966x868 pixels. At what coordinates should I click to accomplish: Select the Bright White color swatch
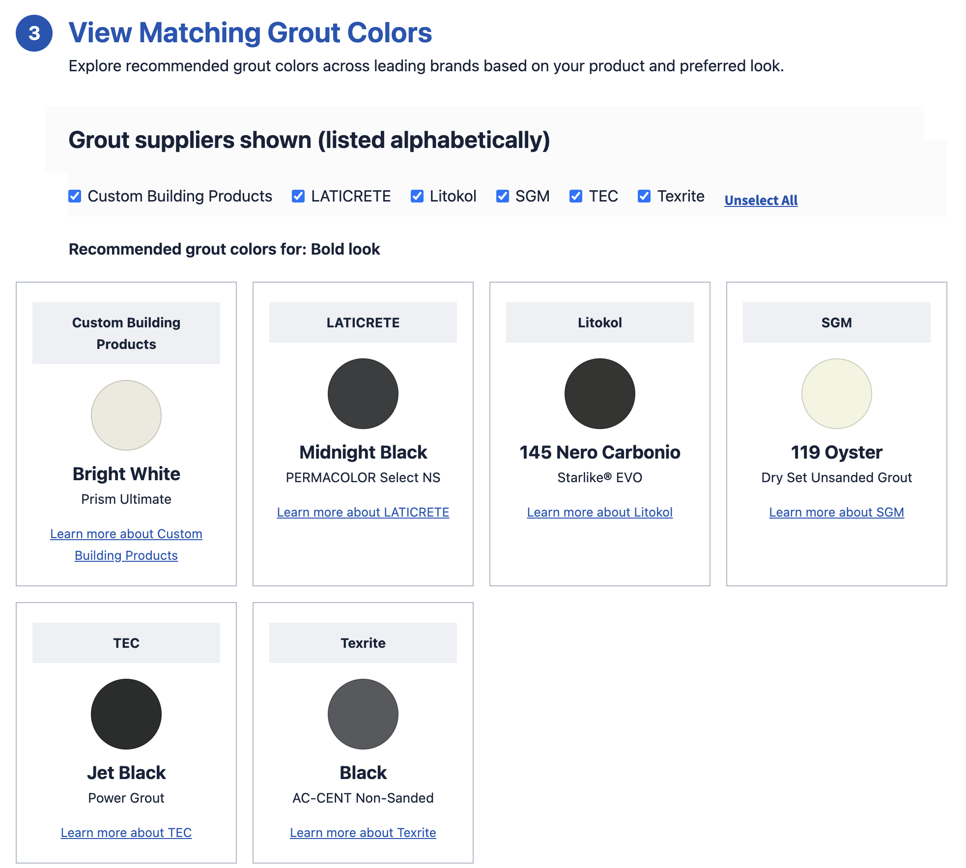[126, 415]
